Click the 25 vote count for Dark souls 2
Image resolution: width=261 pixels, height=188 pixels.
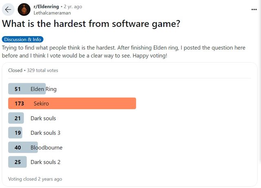coord(18,162)
